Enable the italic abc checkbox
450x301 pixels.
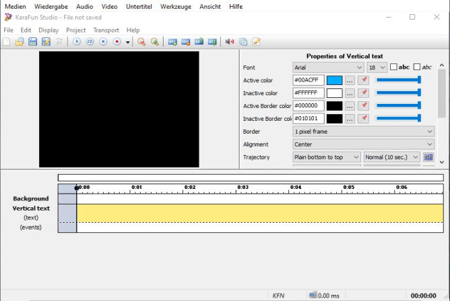coord(417,67)
